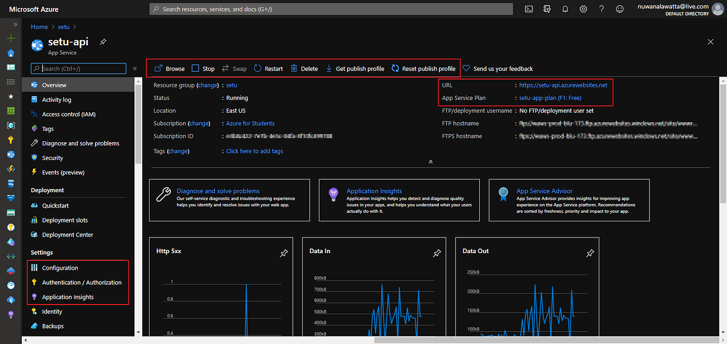The height and width of the screenshot is (344, 727).
Task: Delete the app service
Action: point(304,69)
